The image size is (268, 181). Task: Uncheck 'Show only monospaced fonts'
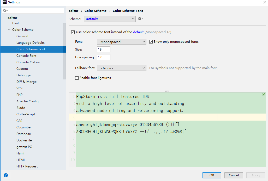(x=151, y=42)
